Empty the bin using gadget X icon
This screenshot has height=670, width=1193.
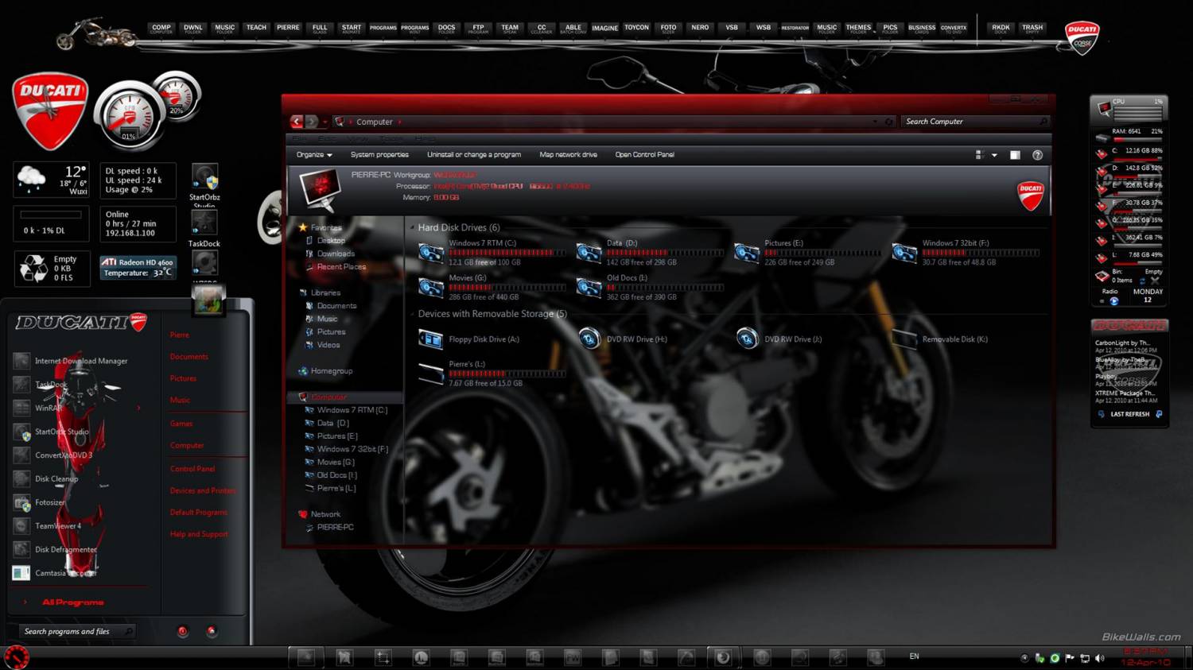(x=1155, y=281)
